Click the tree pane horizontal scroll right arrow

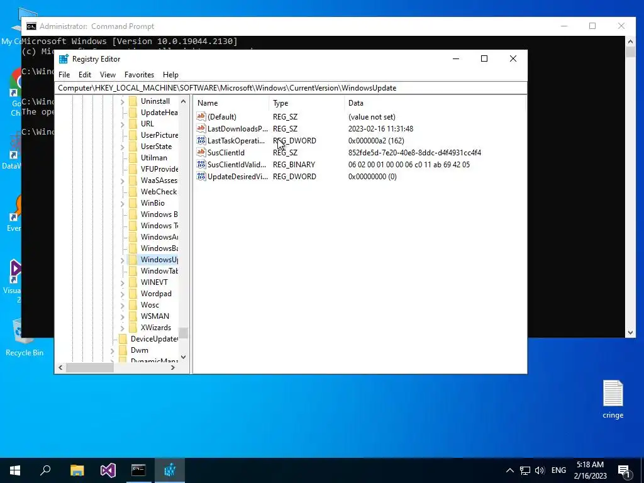[x=173, y=367]
